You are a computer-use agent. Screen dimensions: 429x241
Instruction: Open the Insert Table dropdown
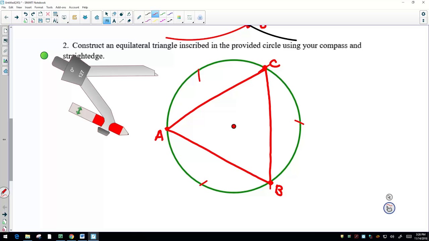click(x=55, y=14)
